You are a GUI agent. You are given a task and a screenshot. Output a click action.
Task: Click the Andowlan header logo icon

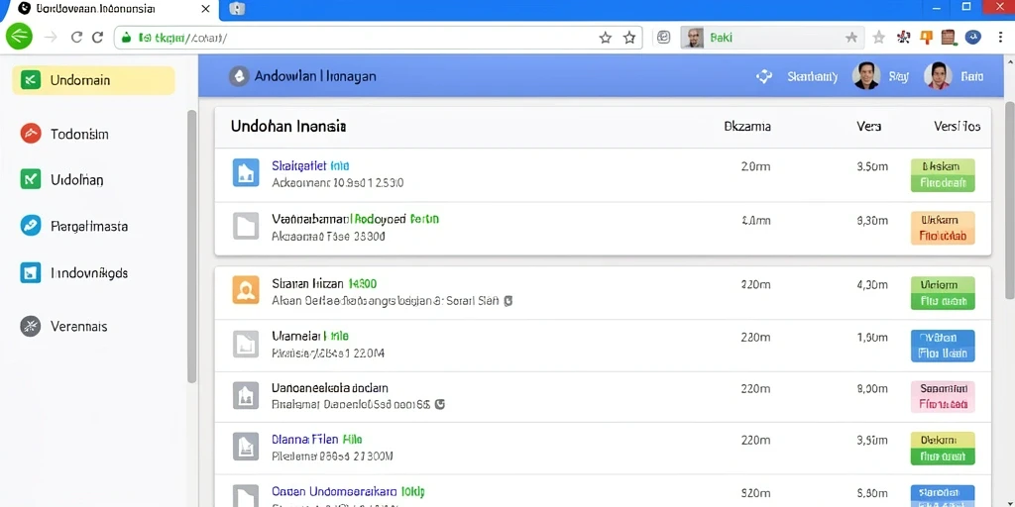tap(239, 76)
